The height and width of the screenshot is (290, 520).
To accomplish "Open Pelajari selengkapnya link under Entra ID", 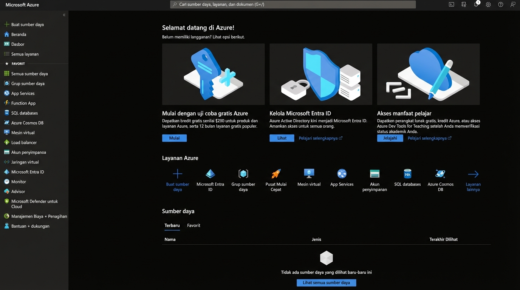I will point(320,138).
